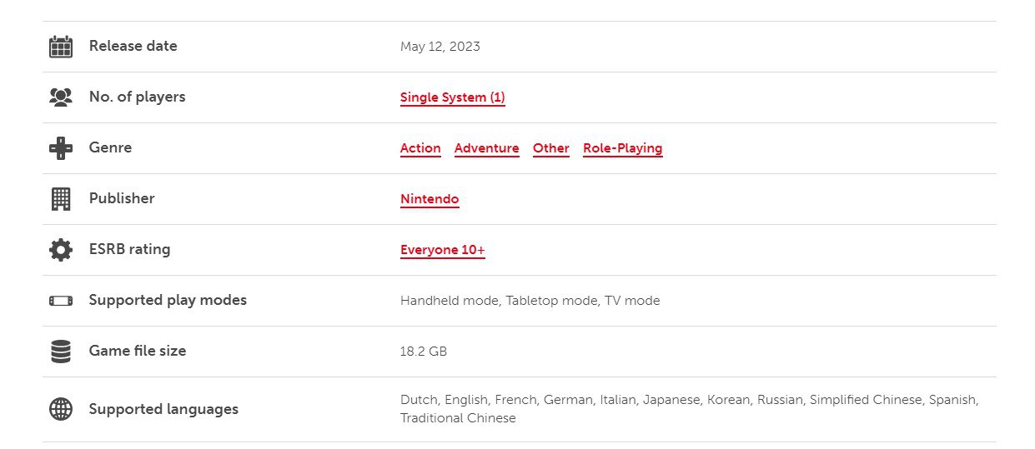Click the D-pad Genre icon

click(61, 148)
